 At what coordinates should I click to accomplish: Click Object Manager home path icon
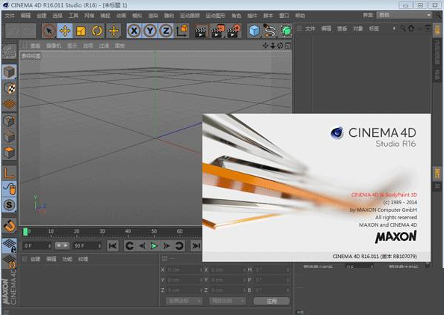click(x=411, y=28)
